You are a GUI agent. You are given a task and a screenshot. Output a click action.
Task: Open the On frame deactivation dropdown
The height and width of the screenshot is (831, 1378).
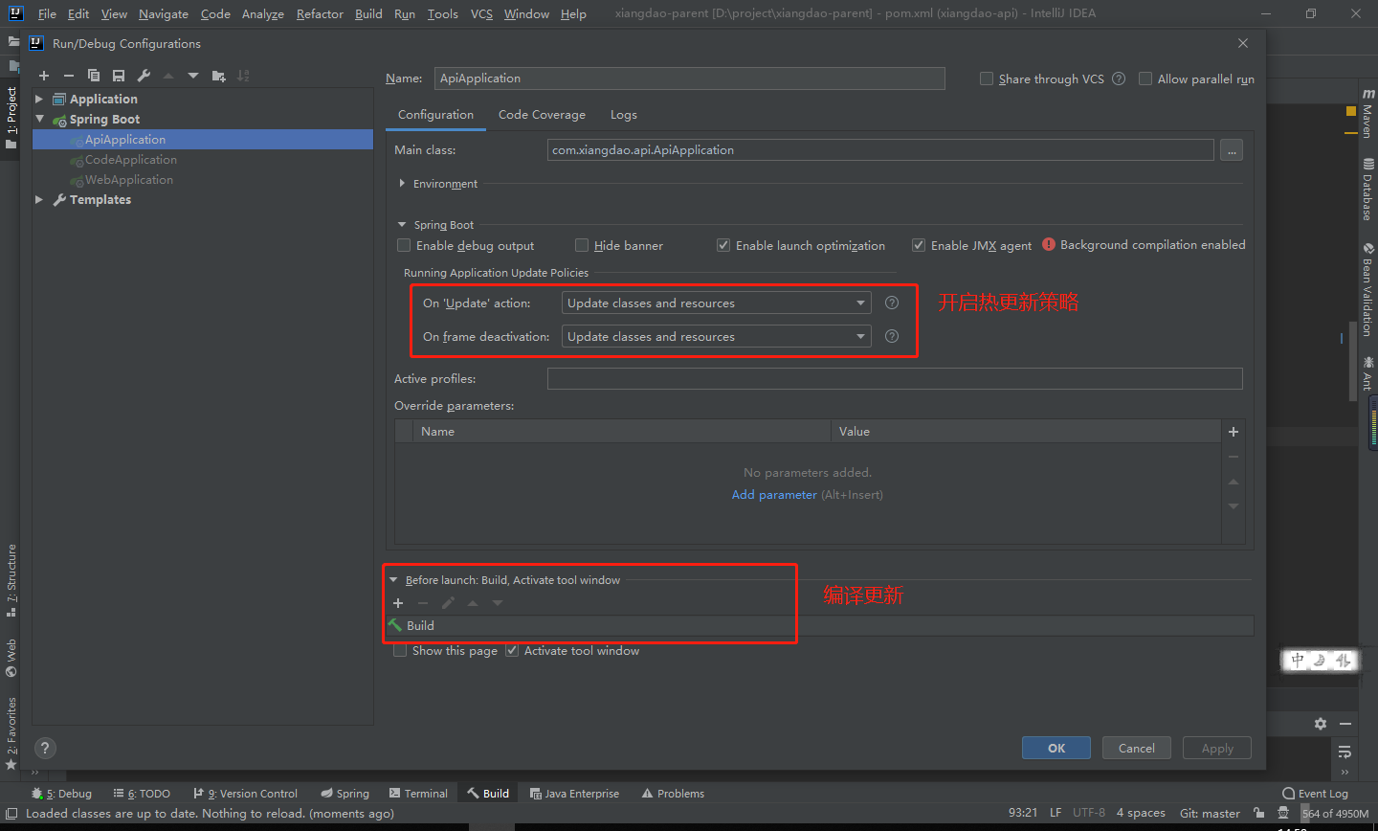click(716, 337)
